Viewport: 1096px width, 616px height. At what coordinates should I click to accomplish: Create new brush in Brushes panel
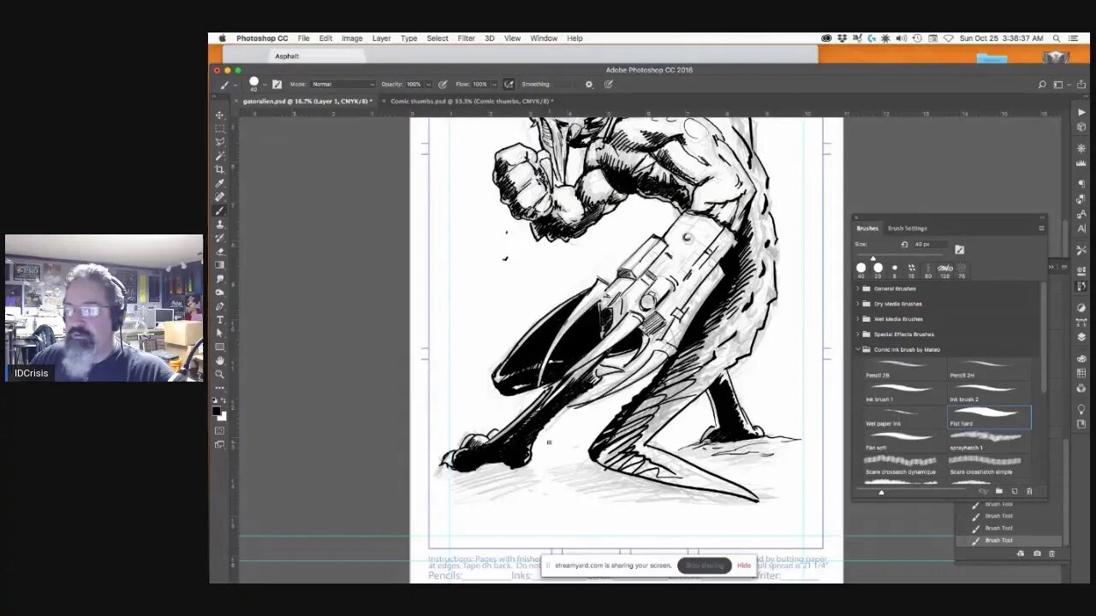coord(1015,491)
